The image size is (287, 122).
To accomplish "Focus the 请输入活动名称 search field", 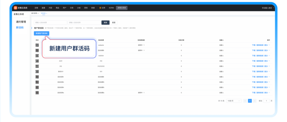I will point(84,22).
